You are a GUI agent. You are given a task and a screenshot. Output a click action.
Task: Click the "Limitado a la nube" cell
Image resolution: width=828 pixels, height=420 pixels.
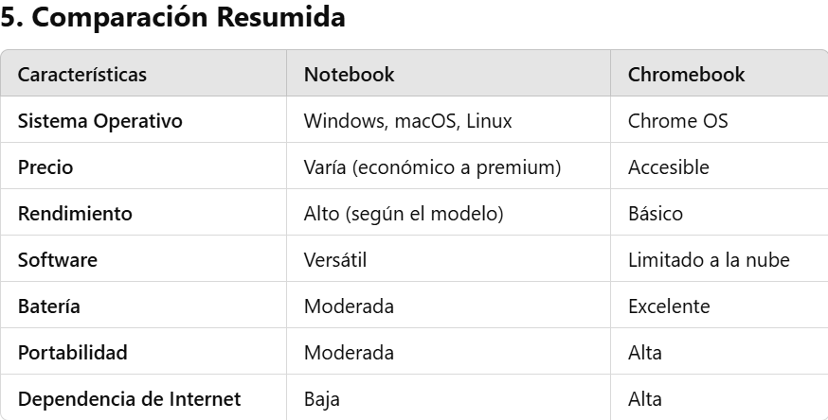coord(709,260)
